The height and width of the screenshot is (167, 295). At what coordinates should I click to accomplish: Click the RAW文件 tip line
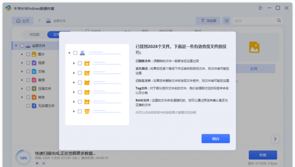[x=182, y=103]
